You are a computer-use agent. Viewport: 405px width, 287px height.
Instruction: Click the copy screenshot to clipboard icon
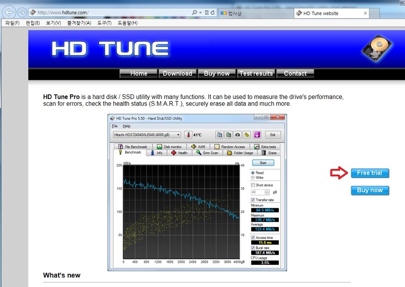(x=228, y=134)
